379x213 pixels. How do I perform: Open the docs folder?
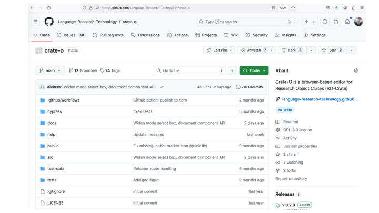(52, 123)
